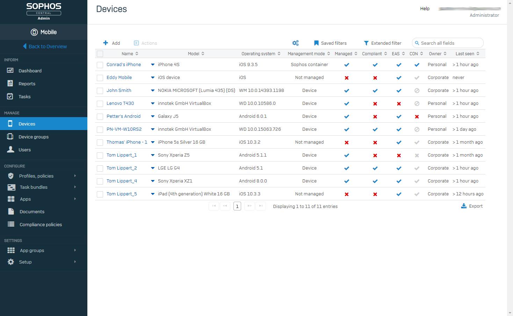The width and height of the screenshot is (513, 316).
Task: Expand the Setup submenu arrow
Action: click(75, 261)
